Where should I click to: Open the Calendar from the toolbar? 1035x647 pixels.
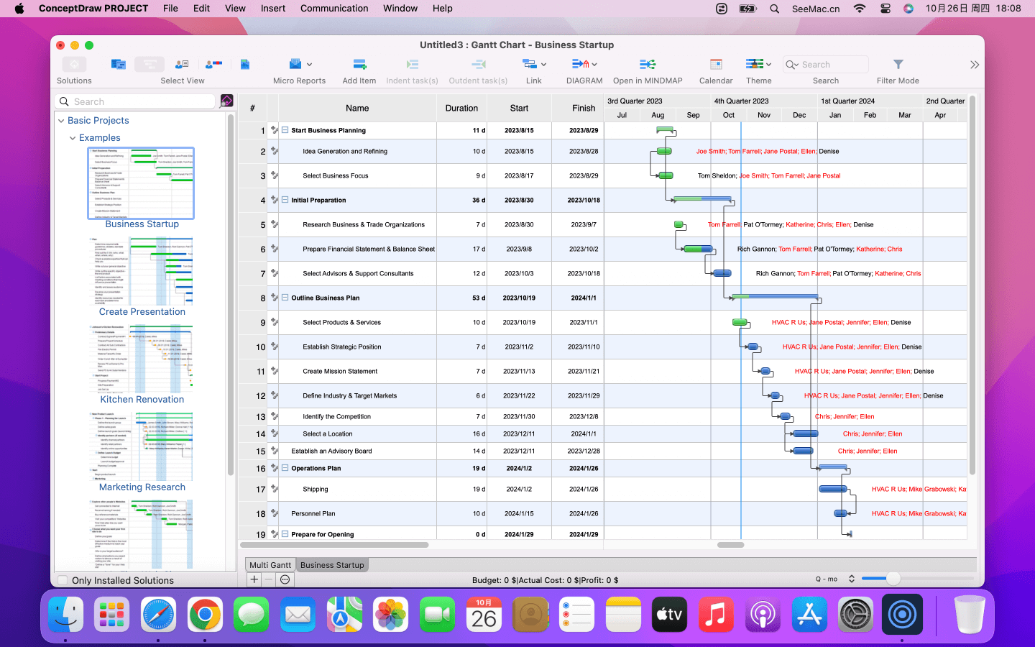pos(716,65)
